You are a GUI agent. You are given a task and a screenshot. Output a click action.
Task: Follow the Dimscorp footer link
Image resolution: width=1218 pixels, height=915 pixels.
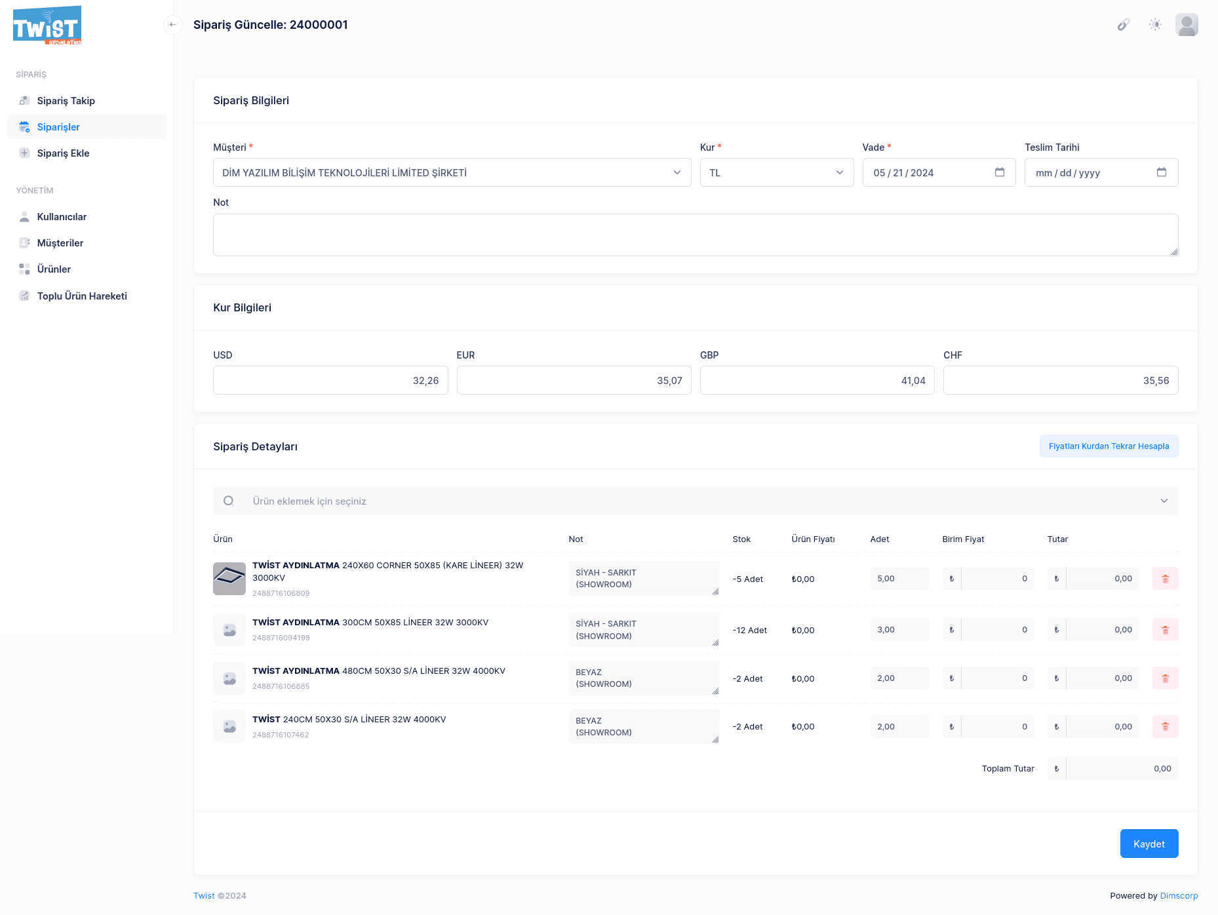1178,896
